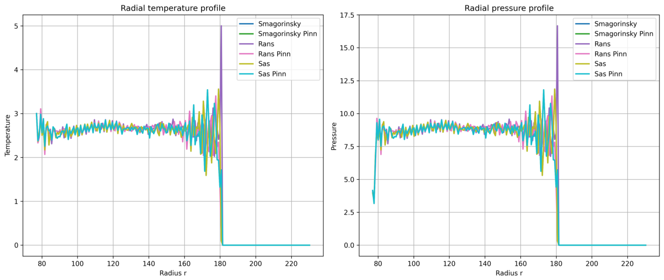Viewport: 664px width, 280px height.
Task: Pick 'Rans' entry in pressure plot legend
Action: pos(603,44)
